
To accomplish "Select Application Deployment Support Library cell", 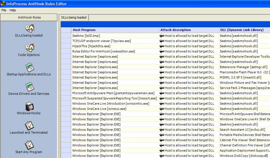I will pyautogui.click(x=244, y=151).
